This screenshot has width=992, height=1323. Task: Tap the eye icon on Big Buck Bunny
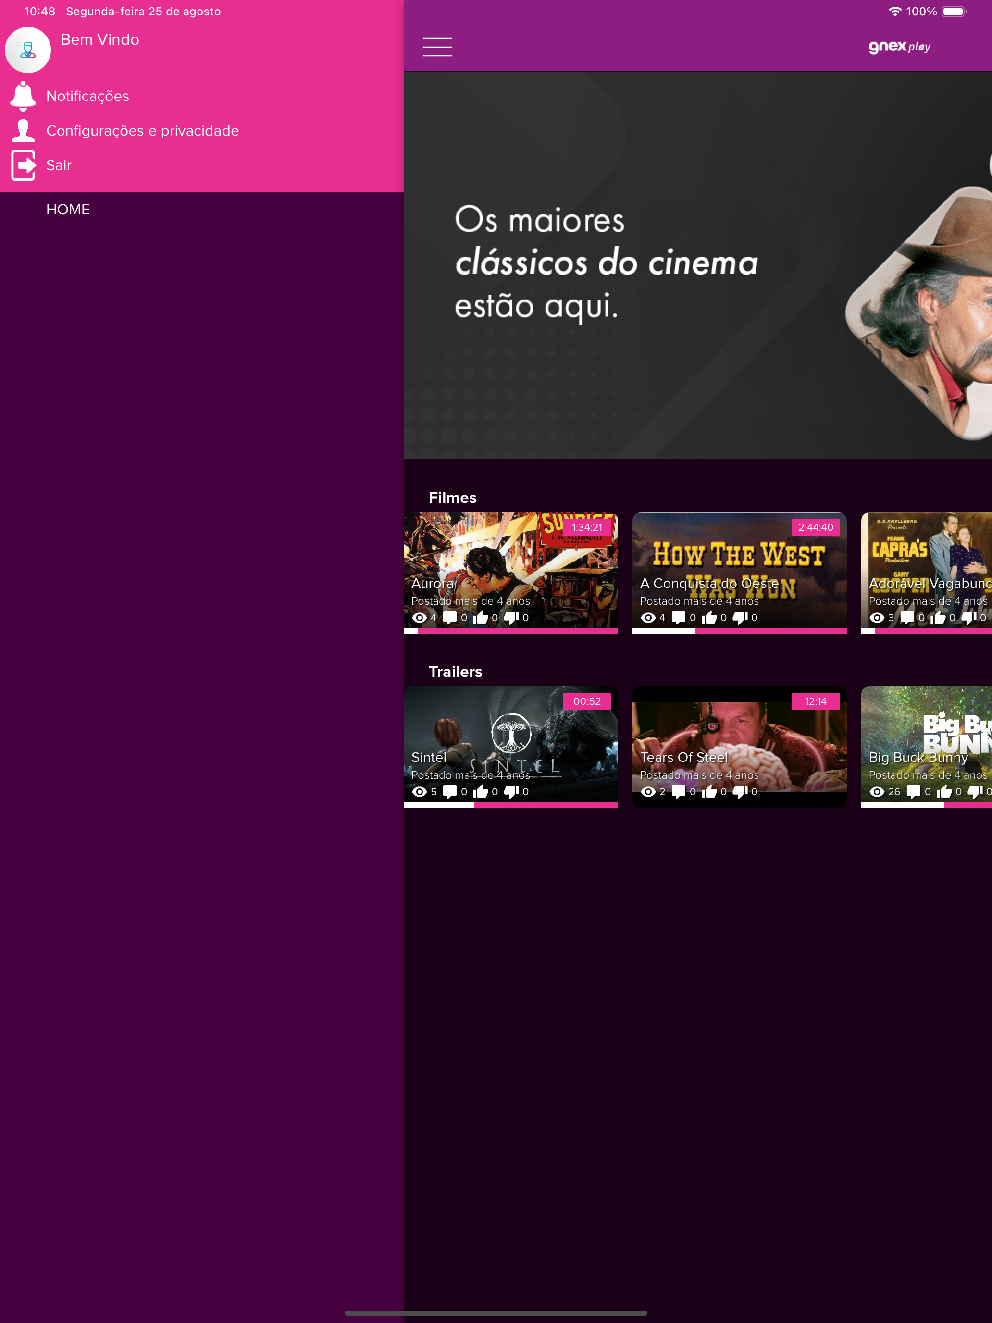(x=877, y=791)
